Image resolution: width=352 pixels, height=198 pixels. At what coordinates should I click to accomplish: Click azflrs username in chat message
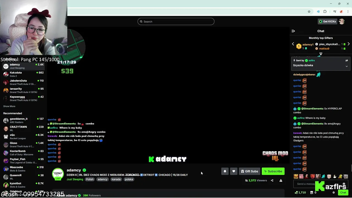tap(301, 118)
